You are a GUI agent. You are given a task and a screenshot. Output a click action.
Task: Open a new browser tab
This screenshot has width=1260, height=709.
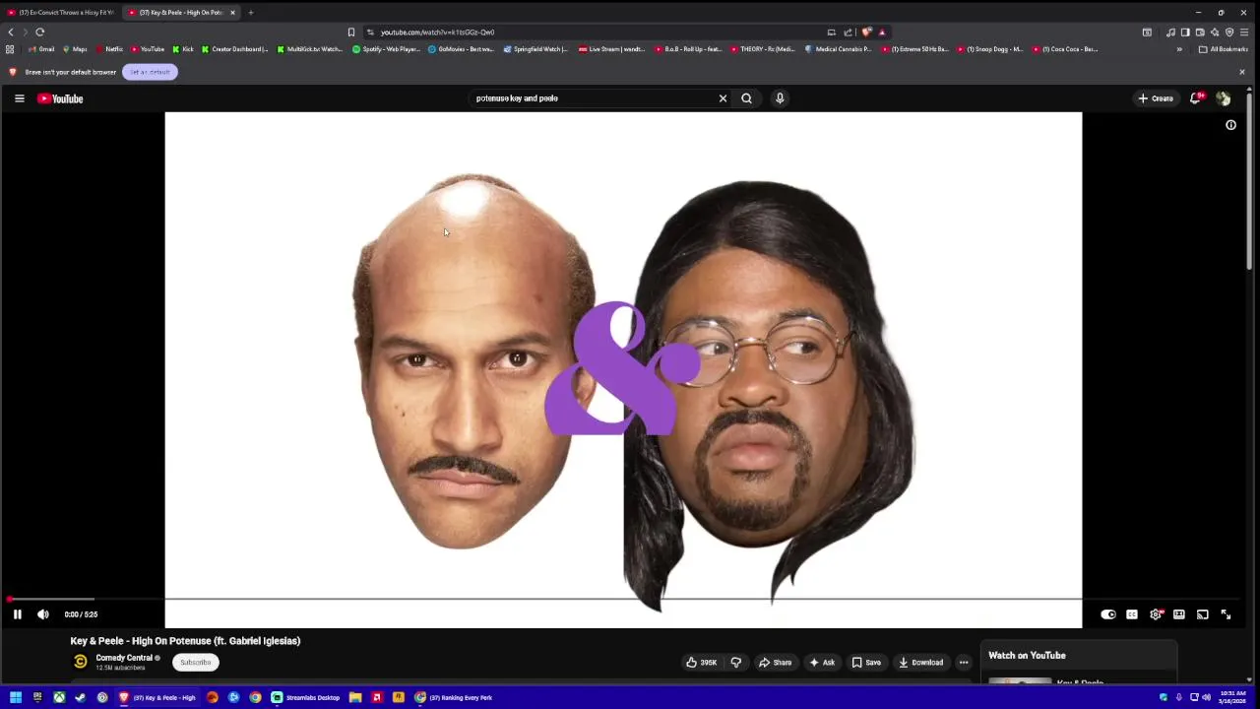tap(251, 13)
